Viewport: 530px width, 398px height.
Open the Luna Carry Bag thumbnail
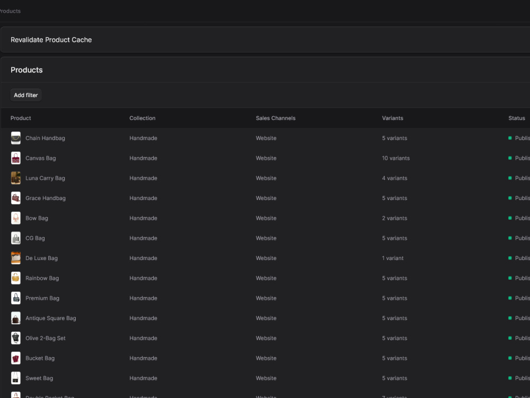[x=16, y=178]
